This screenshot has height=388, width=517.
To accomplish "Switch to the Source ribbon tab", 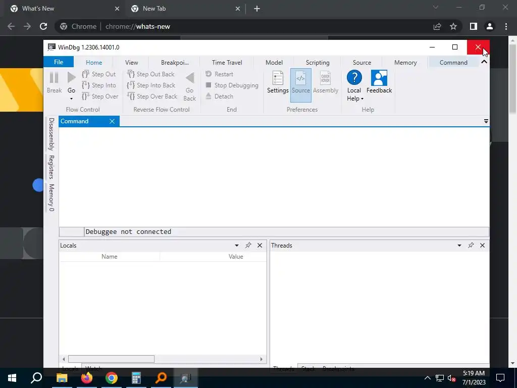I will click(x=361, y=62).
